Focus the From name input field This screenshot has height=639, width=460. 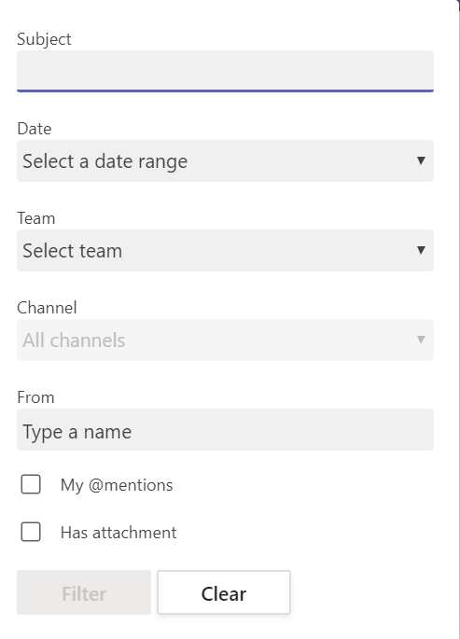click(x=225, y=429)
